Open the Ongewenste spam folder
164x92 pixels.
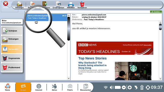[12, 58]
